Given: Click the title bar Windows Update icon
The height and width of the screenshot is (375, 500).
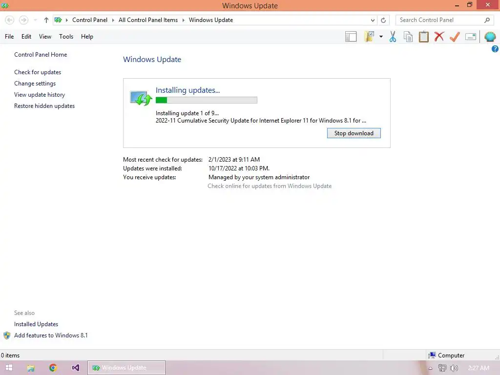Looking at the screenshot, I should pyautogui.click(x=5, y=5).
